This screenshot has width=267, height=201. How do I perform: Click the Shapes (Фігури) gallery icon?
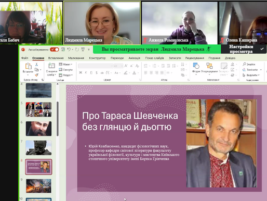click(x=196, y=66)
